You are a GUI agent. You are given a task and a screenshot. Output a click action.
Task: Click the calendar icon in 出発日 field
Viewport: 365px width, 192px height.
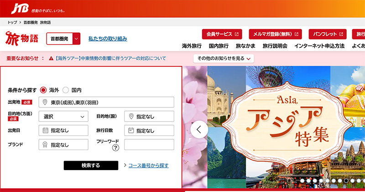(x=45, y=131)
